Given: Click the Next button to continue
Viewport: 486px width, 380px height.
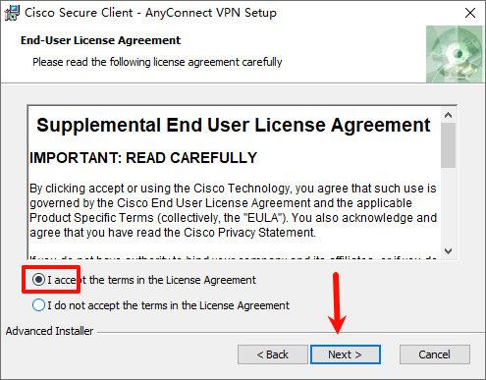Looking at the screenshot, I should [x=346, y=354].
